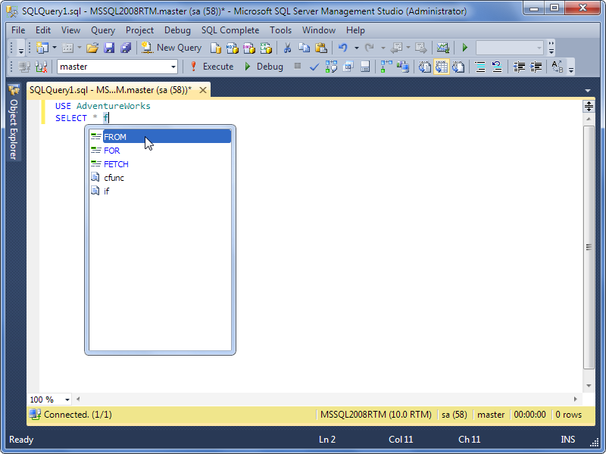Save the query with the floppy disk icon
606x454 pixels.
click(x=109, y=48)
